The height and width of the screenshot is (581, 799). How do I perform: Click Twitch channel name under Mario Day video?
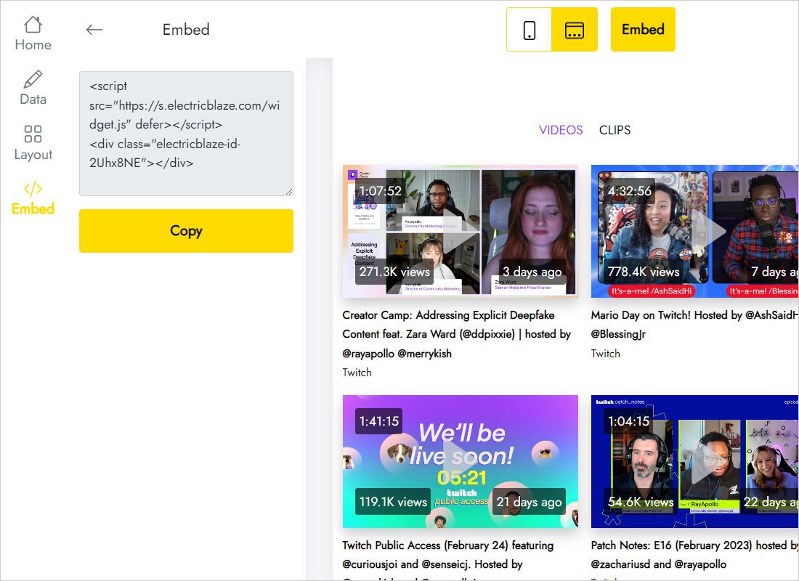coord(605,353)
